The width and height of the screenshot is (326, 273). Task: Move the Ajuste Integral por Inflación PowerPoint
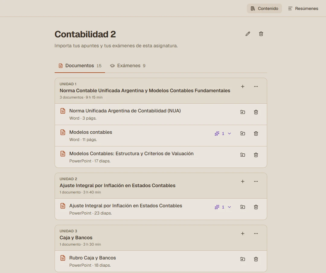pos(242,207)
